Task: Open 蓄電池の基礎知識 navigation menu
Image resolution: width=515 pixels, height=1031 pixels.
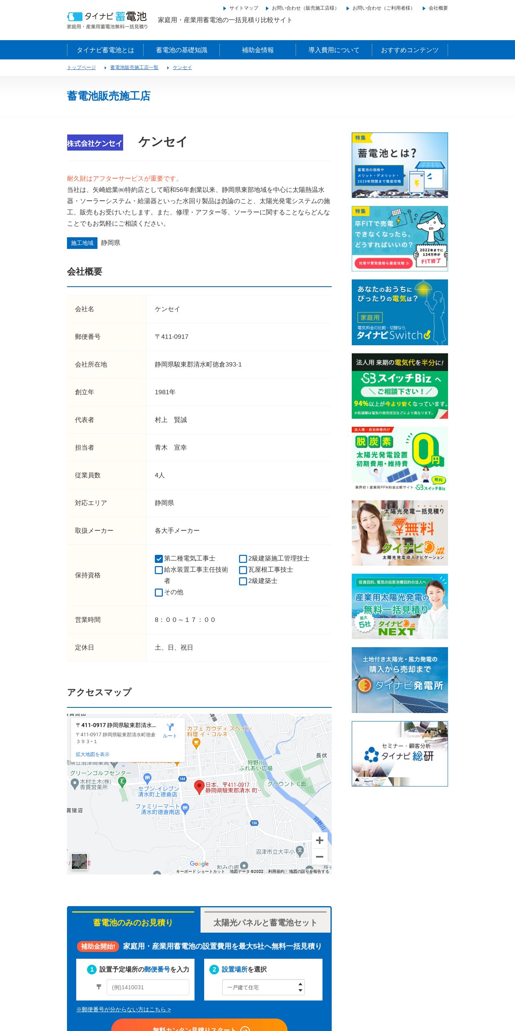Action: pos(182,50)
